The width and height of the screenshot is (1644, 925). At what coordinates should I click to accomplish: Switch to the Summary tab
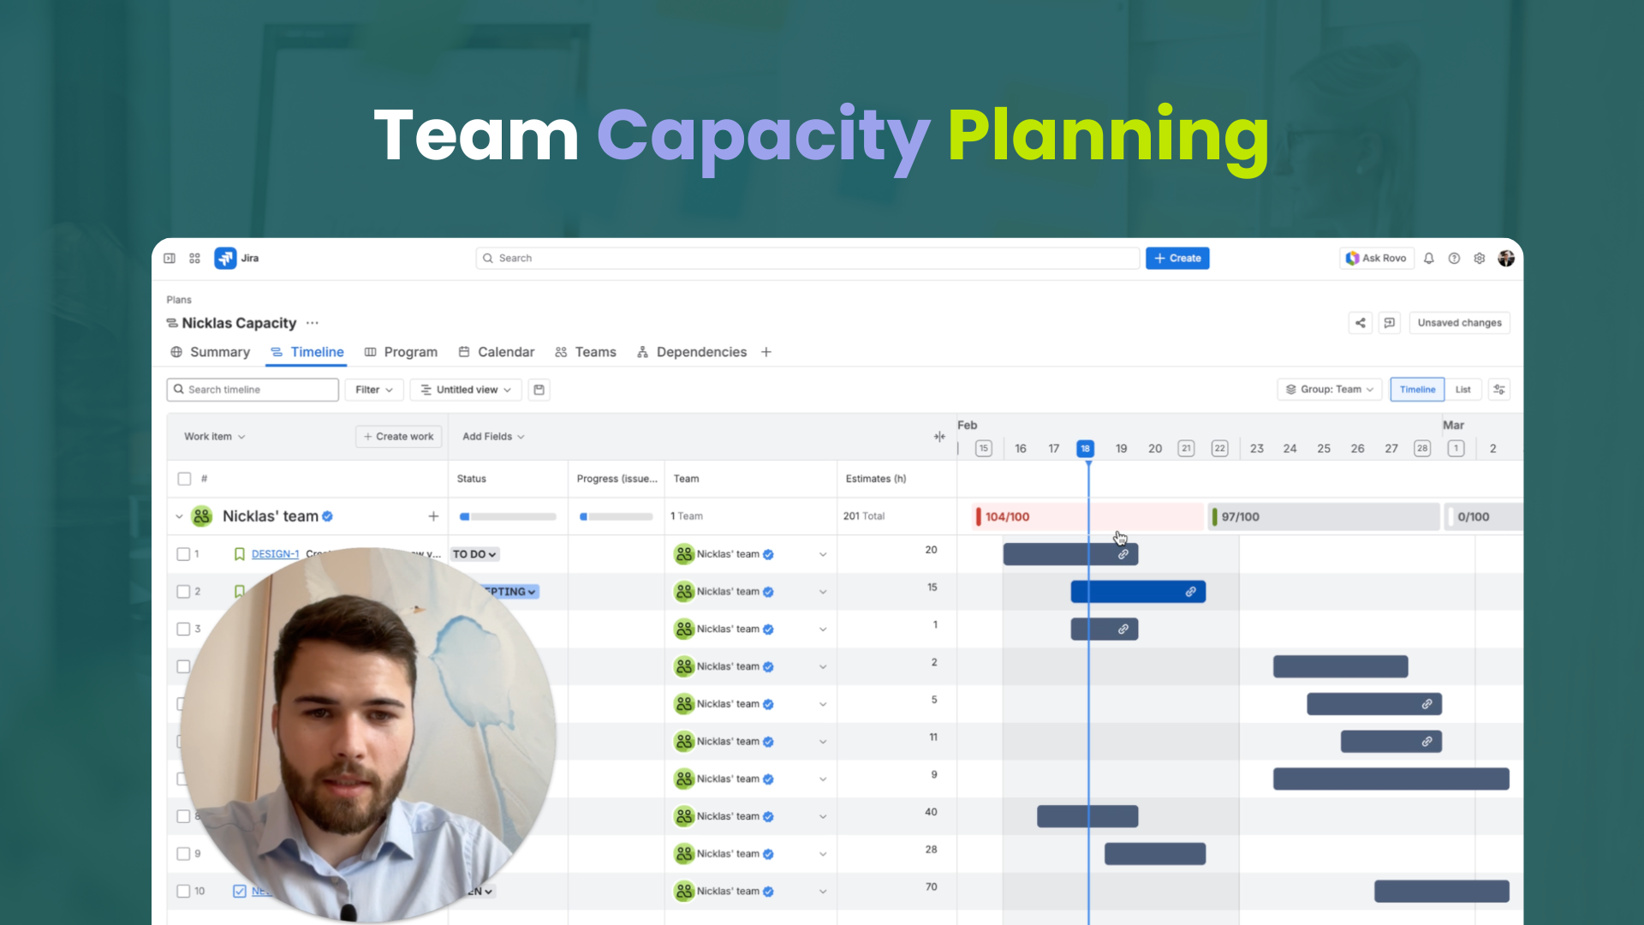[x=211, y=352]
